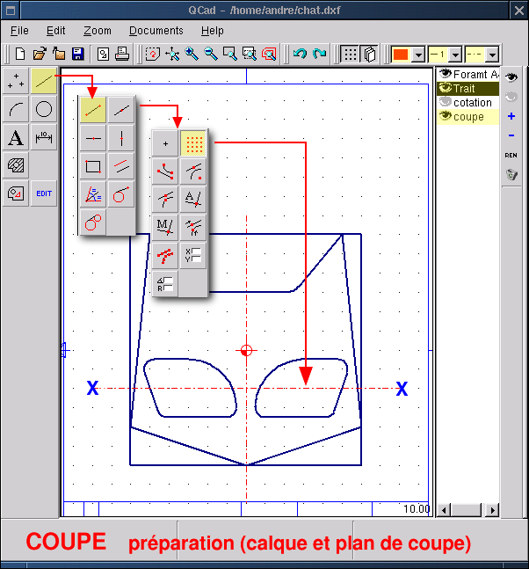Toggle visibility eye of cotation layer
Viewport: 529px width, 569px height.
coord(445,103)
